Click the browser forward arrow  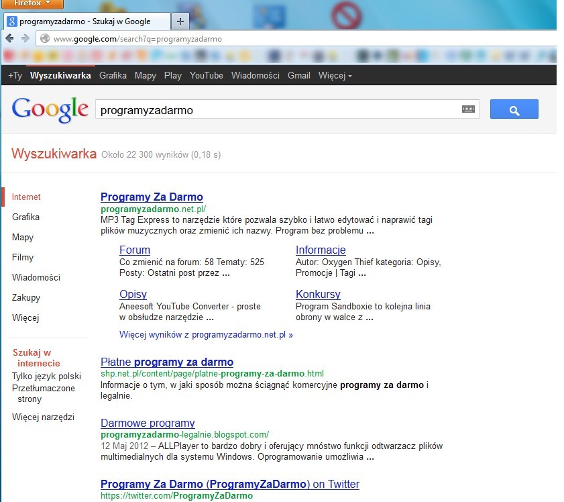[x=25, y=38]
